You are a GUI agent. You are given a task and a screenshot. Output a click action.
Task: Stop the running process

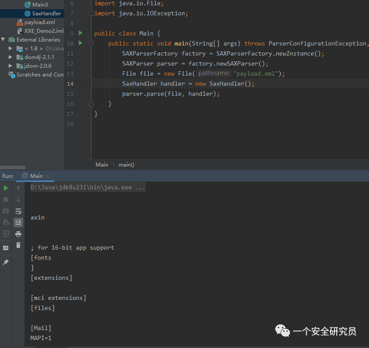6,200
